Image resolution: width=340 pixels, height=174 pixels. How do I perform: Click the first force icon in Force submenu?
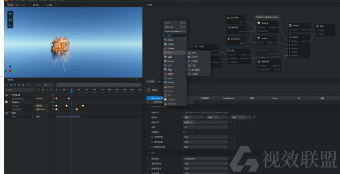click(x=189, y=53)
